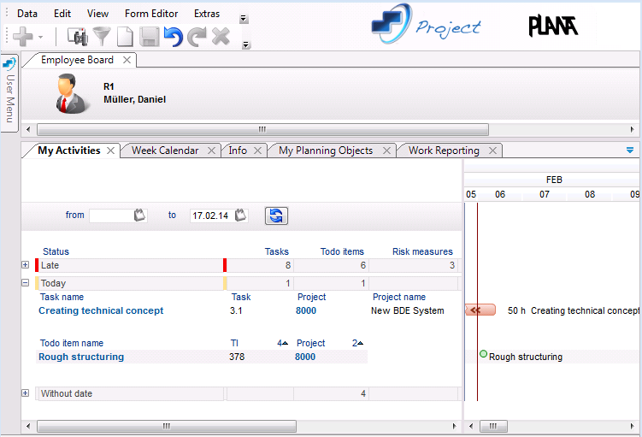The width and height of the screenshot is (642, 437).
Task: Open the Work Reporting tab
Action: pyautogui.click(x=443, y=151)
